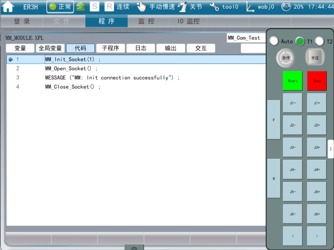Select the robot arm joint coordinate icon
The image size is (334, 250).
click(x=182, y=7)
